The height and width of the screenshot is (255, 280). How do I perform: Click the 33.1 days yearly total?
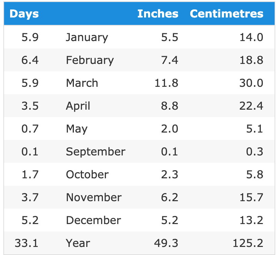click(26, 243)
